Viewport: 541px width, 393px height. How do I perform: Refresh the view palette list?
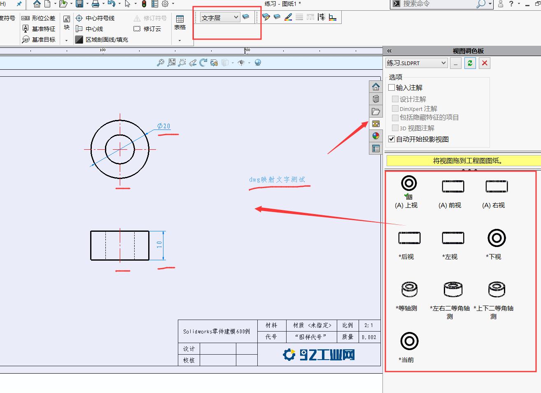(x=470, y=63)
